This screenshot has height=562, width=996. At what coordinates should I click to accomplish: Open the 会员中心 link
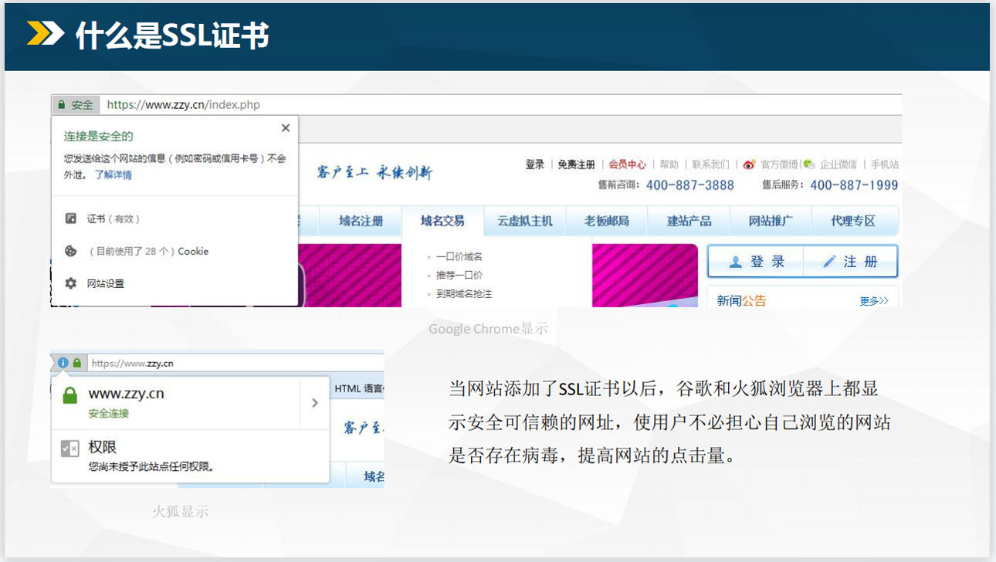627,164
